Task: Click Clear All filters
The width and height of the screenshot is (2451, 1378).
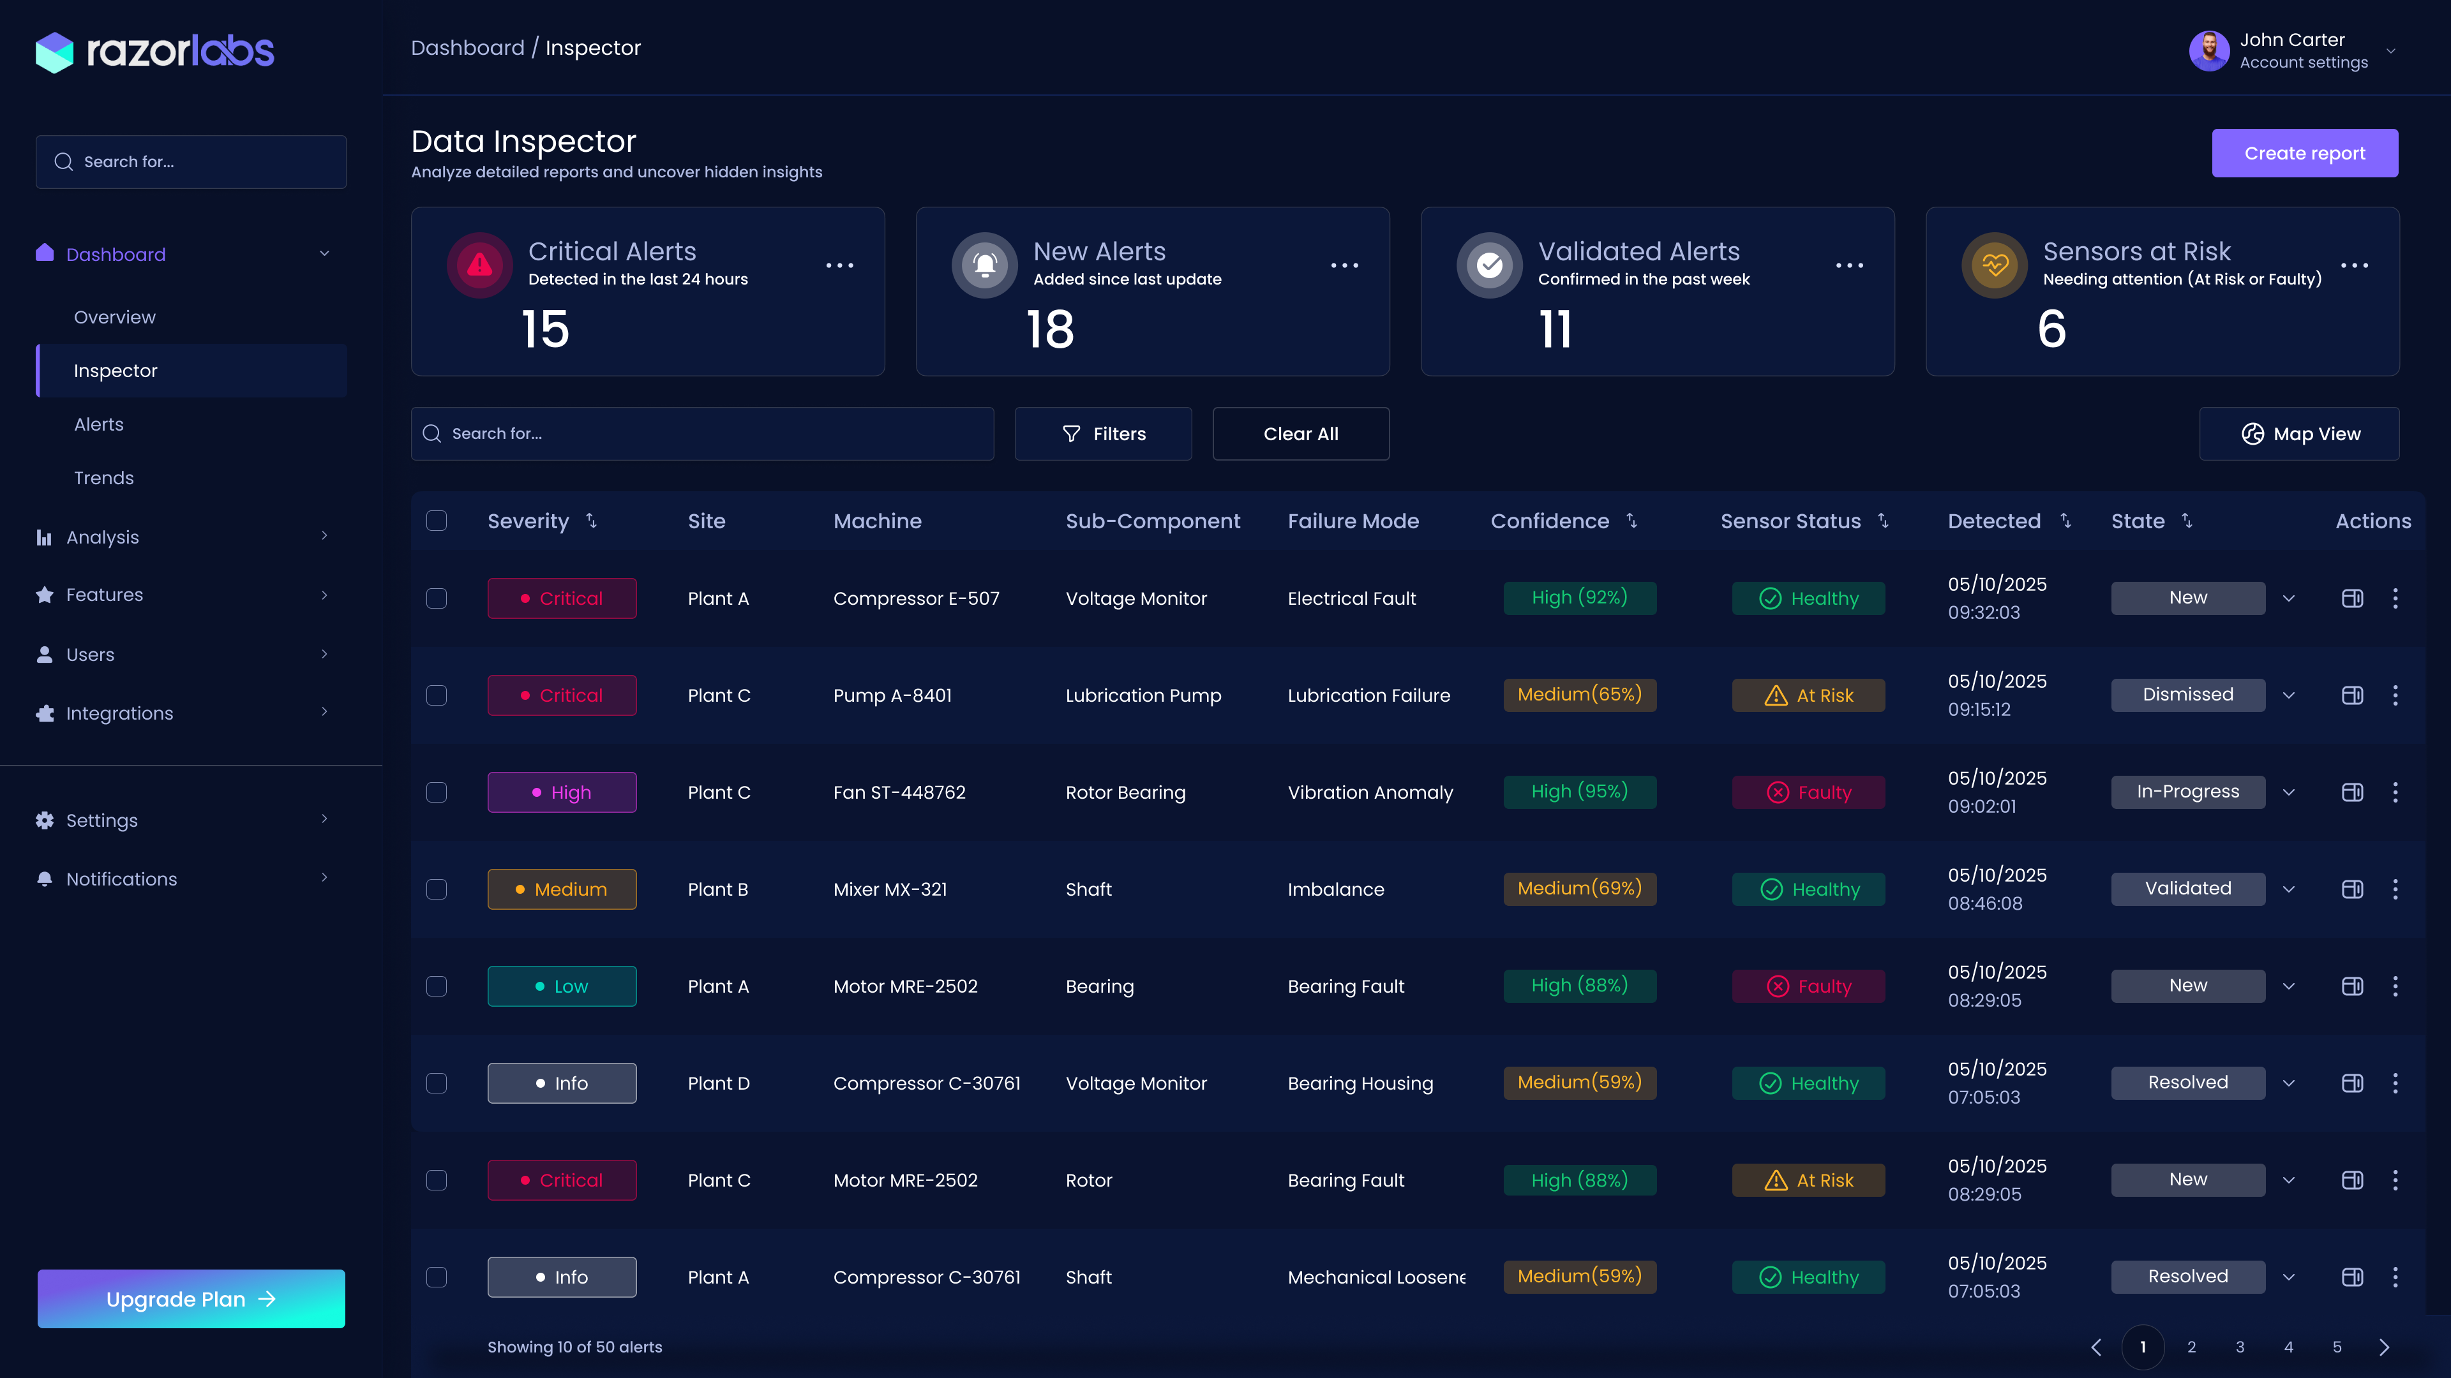Action: coord(1301,434)
